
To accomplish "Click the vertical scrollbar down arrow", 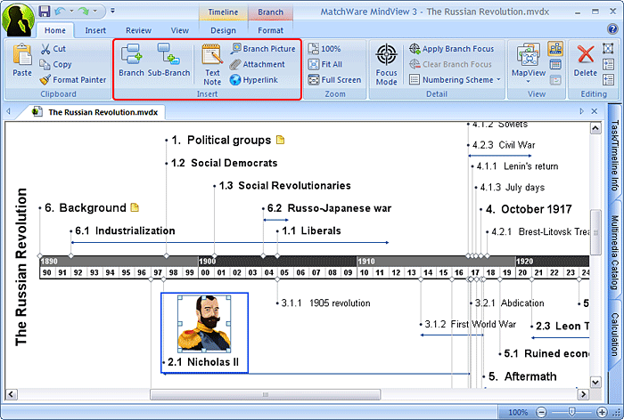I will pyautogui.click(x=595, y=383).
